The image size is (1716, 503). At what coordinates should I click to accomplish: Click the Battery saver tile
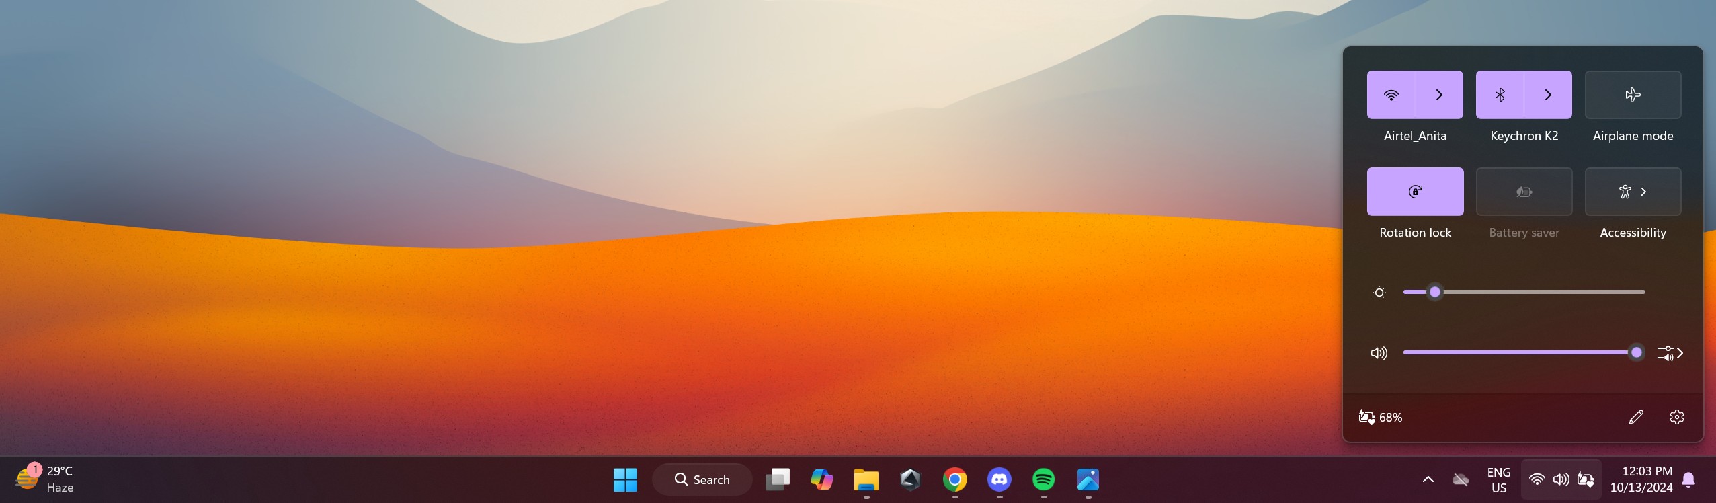pos(1524,192)
